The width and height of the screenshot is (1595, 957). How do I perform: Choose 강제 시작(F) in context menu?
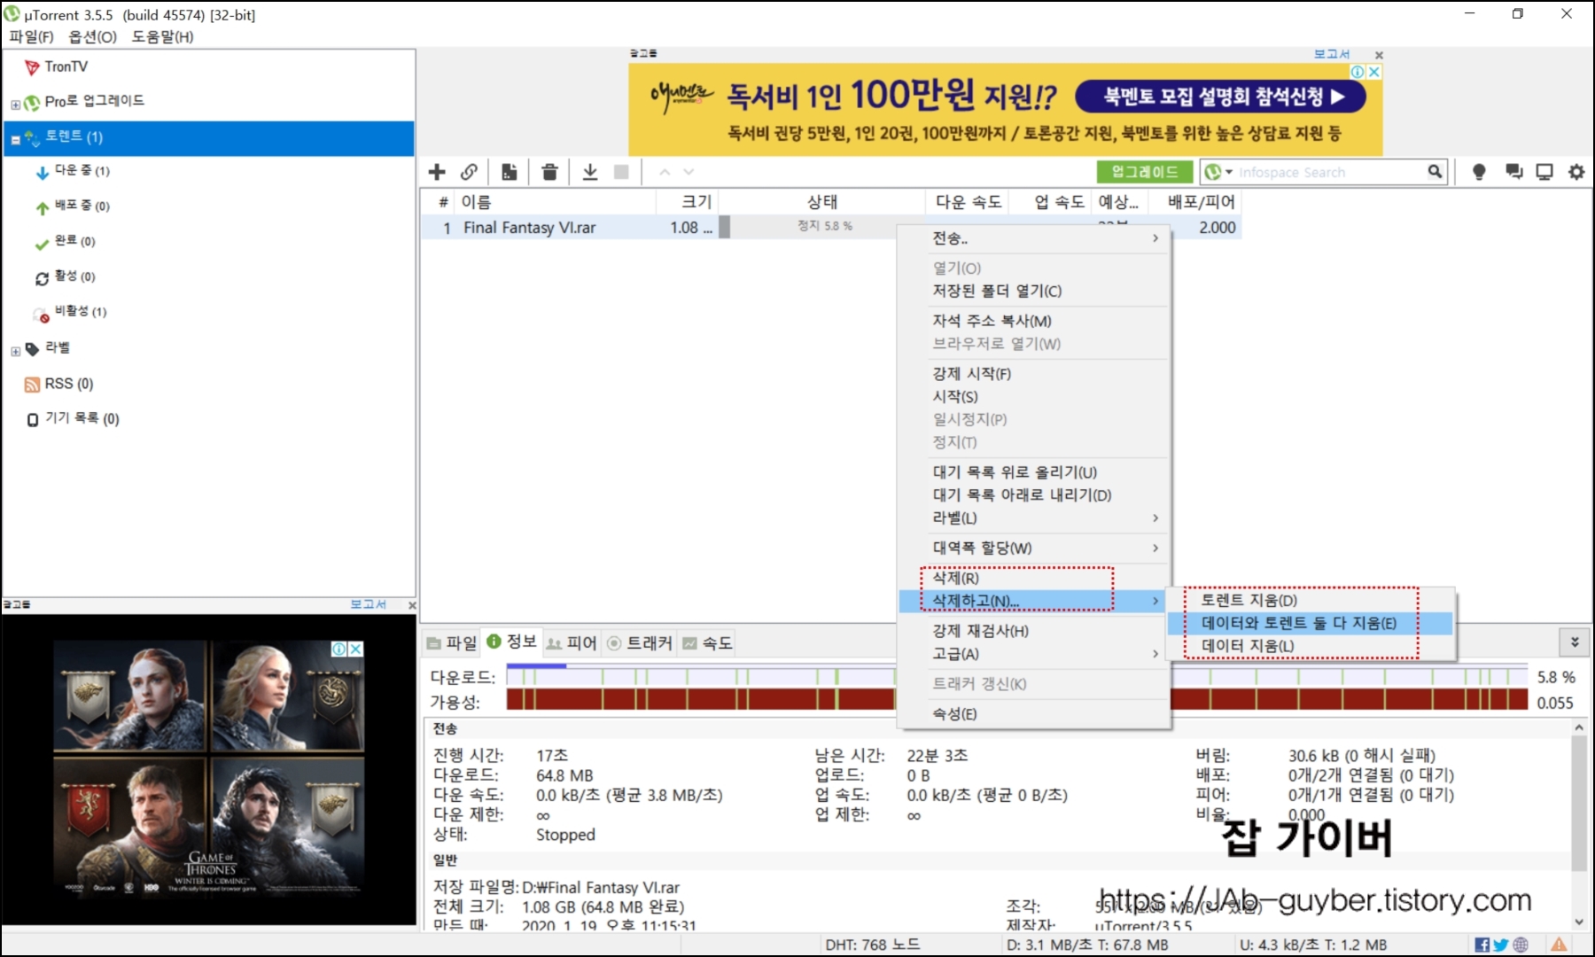(x=1034, y=374)
